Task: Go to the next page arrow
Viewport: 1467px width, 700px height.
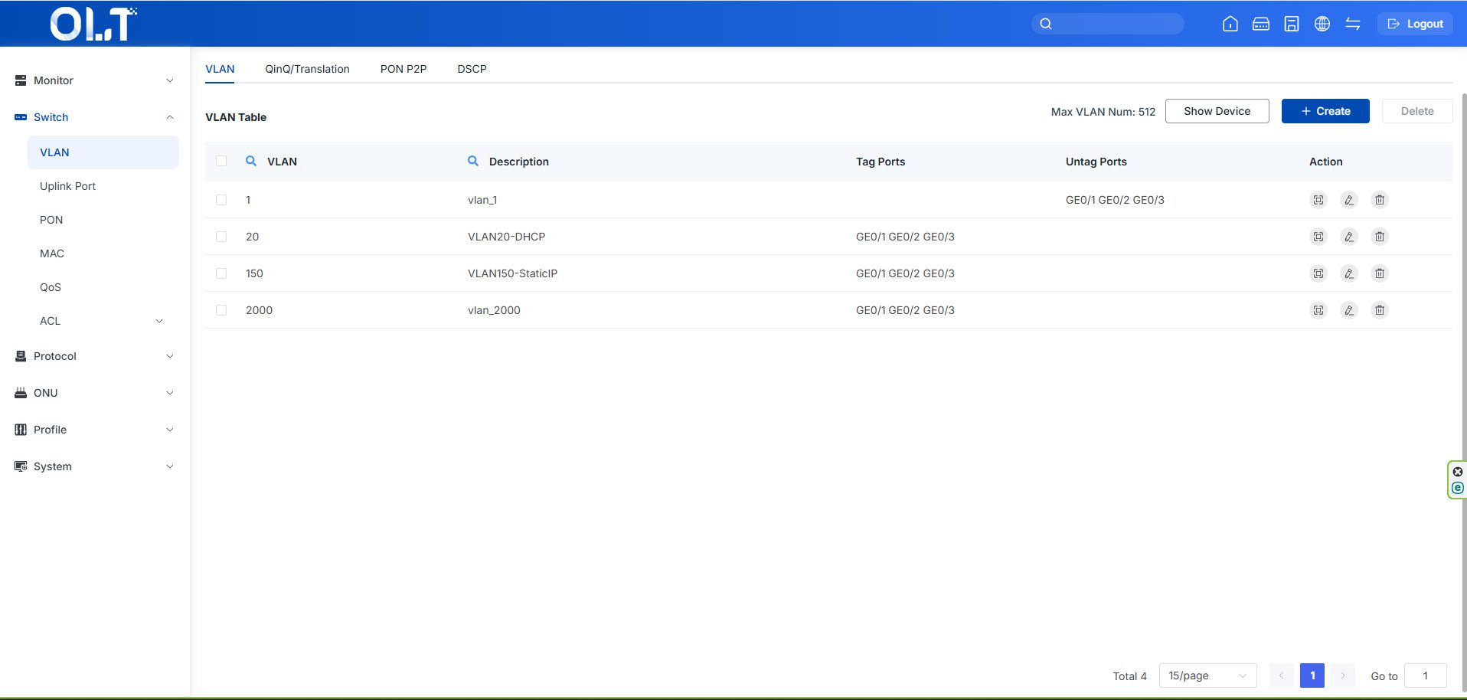Action: (x=1343, y=675)
